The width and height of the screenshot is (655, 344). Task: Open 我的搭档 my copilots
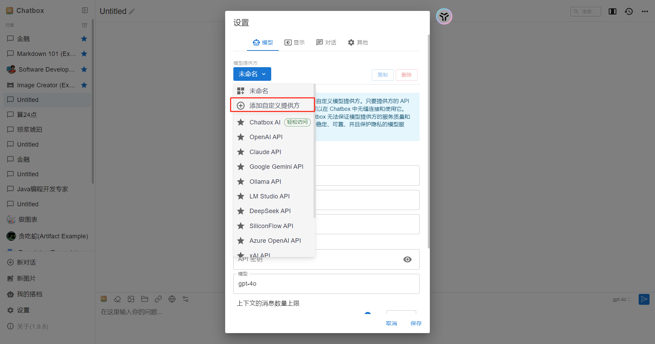[47, 294]
